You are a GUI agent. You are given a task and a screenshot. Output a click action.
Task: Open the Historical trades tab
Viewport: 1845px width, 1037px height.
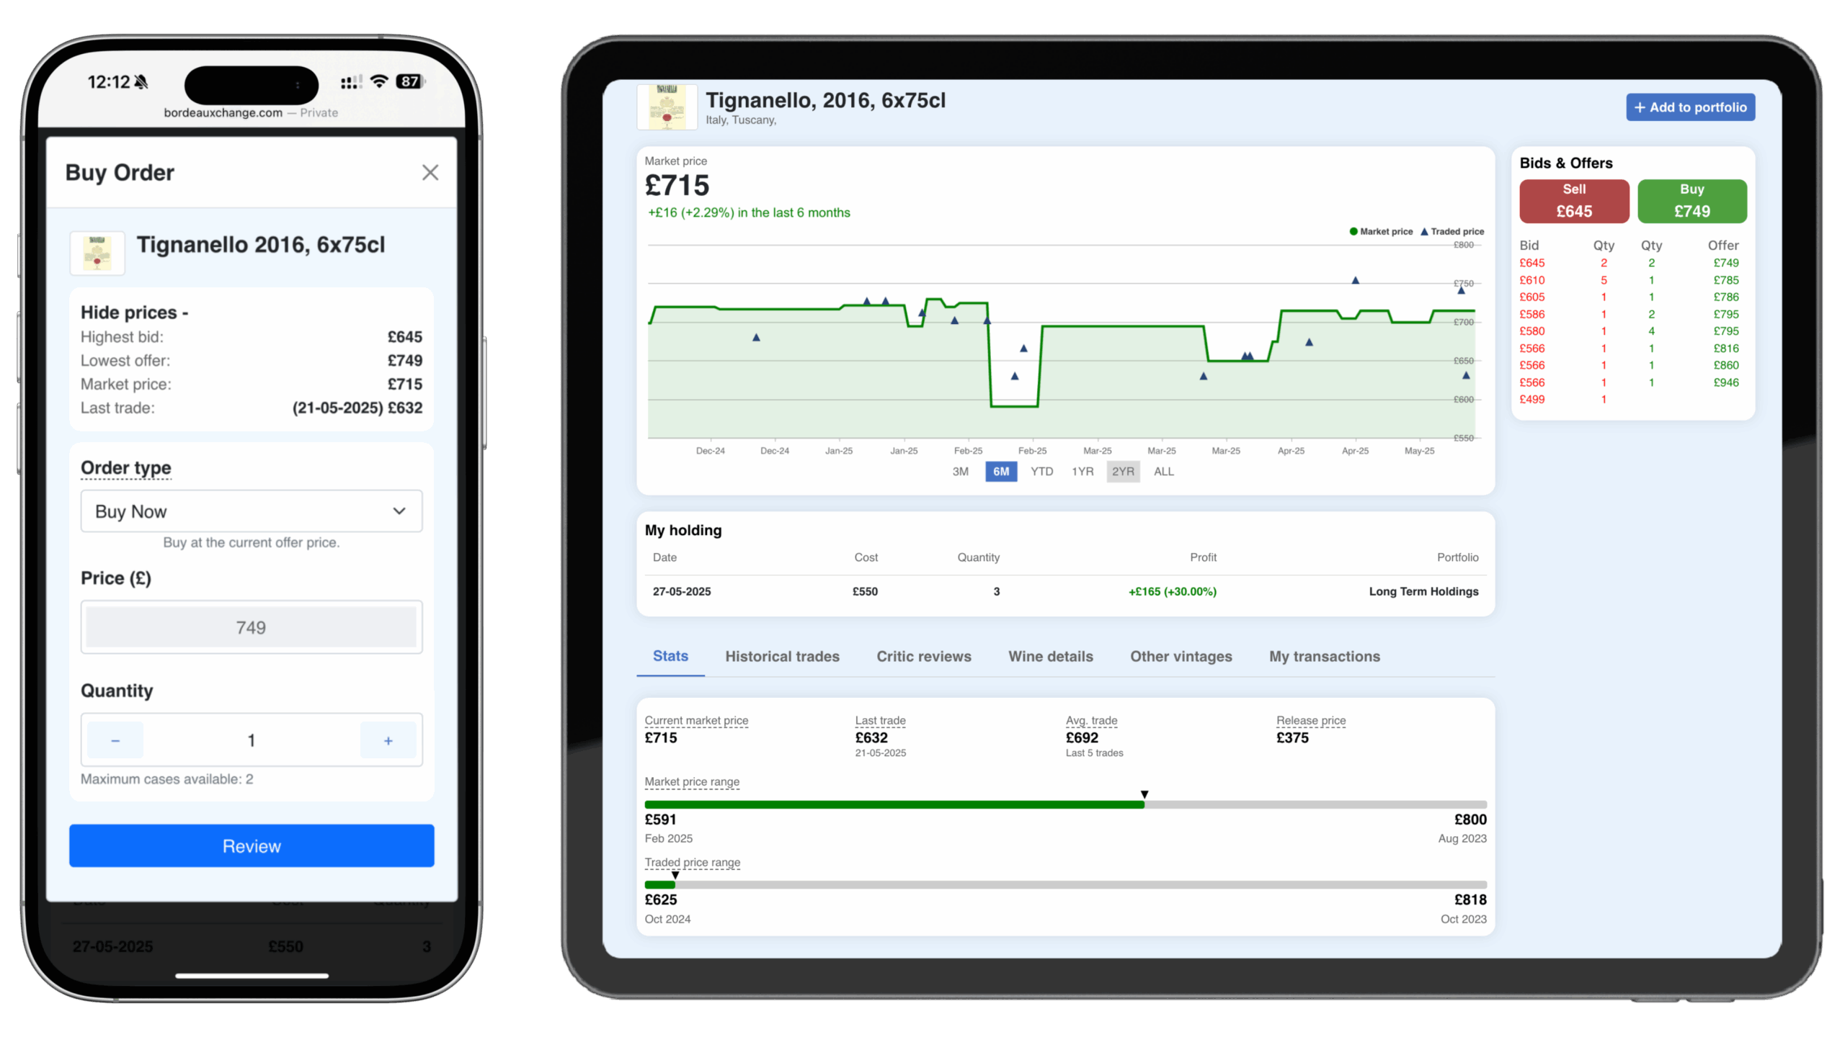[x=782, y=657]
